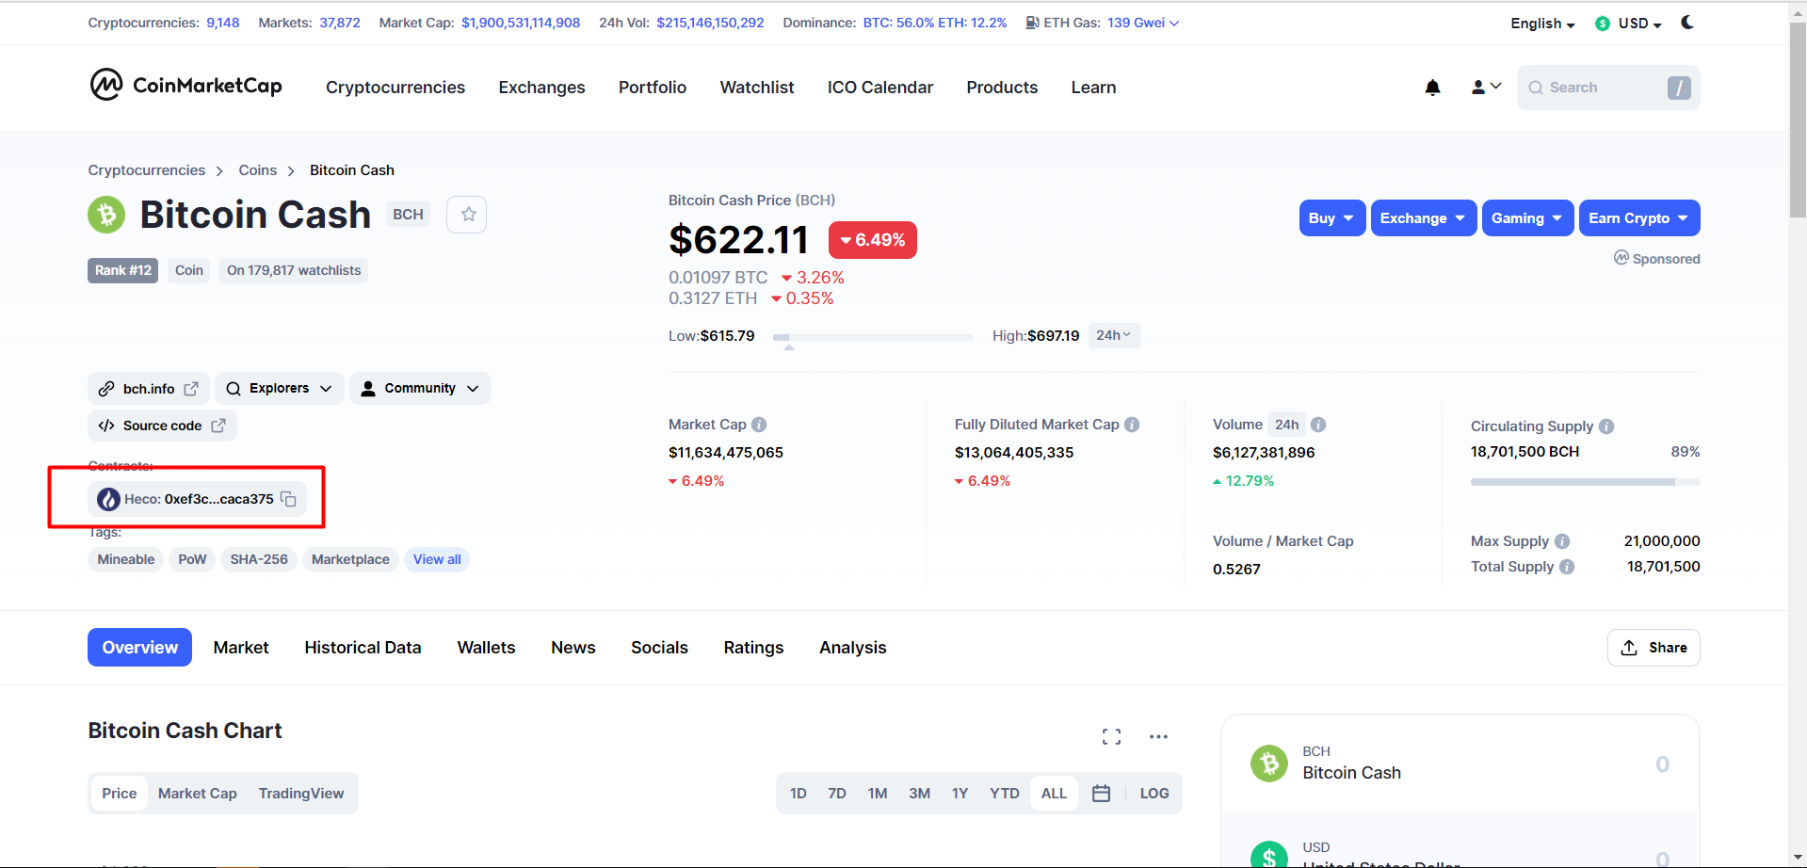This screenshot has height=868, width=1807.
Task: Expand the Community dropdown
Action: (x=420, y=388)
